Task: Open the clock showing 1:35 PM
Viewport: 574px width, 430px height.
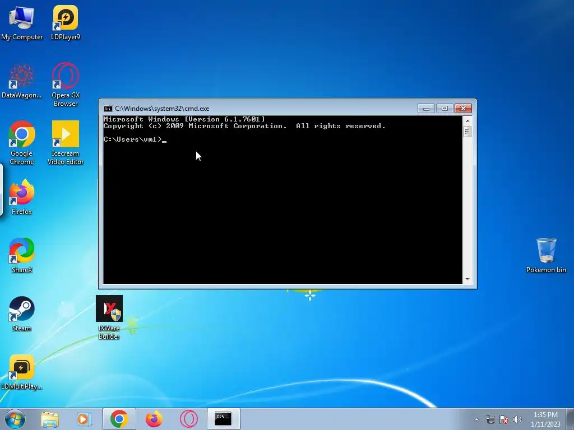Action: pos(545,419)
